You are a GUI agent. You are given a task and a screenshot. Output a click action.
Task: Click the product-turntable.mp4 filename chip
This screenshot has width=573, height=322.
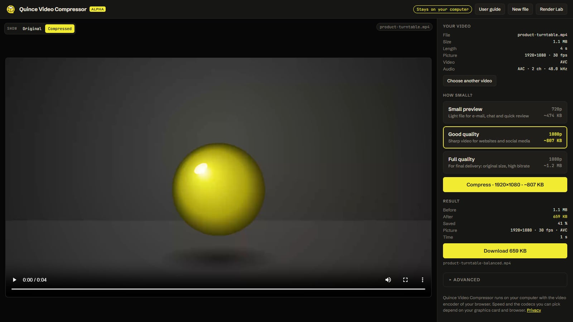(x=404, y=27)
